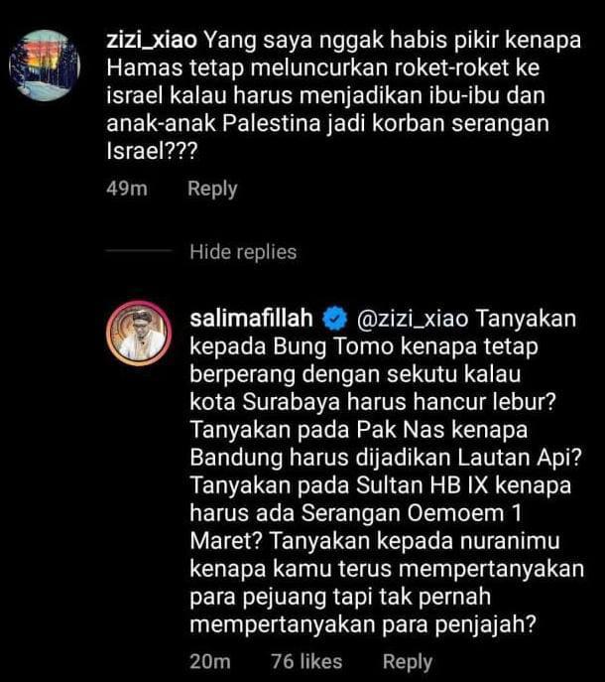The height and width of the screenshot is (682, 605).
Task: Reply to zizi_xiao's comment
Action: (x=212, y=189)
